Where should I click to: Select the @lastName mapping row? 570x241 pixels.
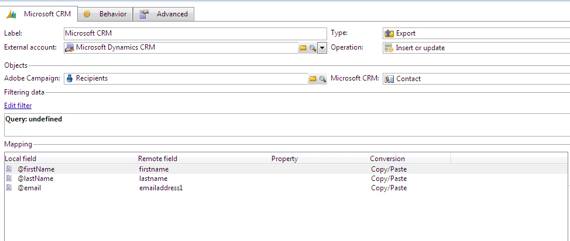pyautogui.click(x=286, y=179)
